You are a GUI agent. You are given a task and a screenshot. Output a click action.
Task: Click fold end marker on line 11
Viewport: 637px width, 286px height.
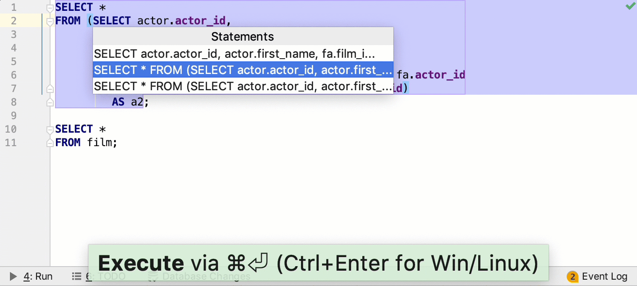pos(50,143)
